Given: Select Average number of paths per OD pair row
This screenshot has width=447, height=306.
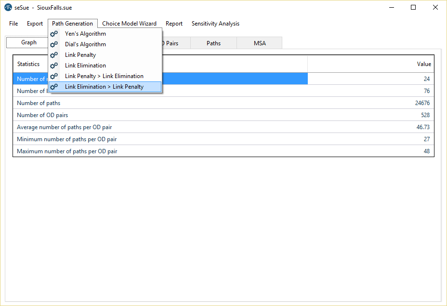Looking at the screenshot, I should click(x=223, y=127).
